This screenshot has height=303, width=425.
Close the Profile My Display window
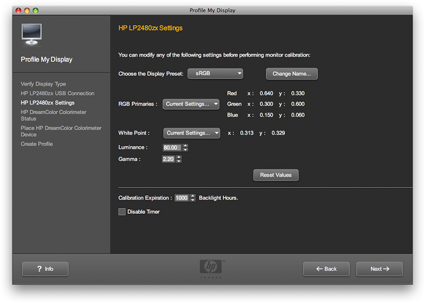18,10
